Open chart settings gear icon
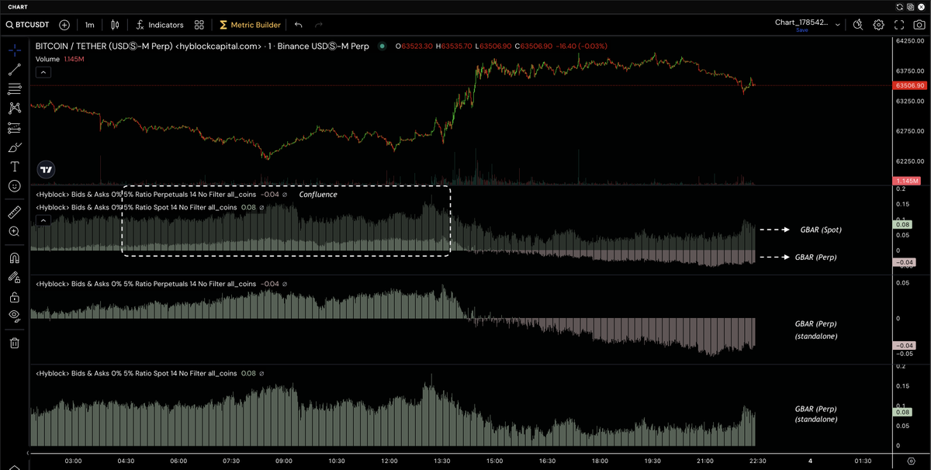Viewport: 931px width, 470px height. pos(878,25)
